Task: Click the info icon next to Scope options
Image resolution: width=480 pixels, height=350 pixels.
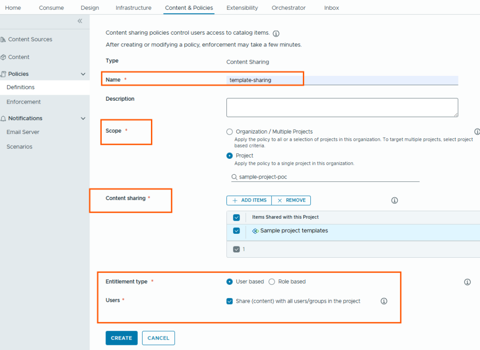Action: click(477, 132)
